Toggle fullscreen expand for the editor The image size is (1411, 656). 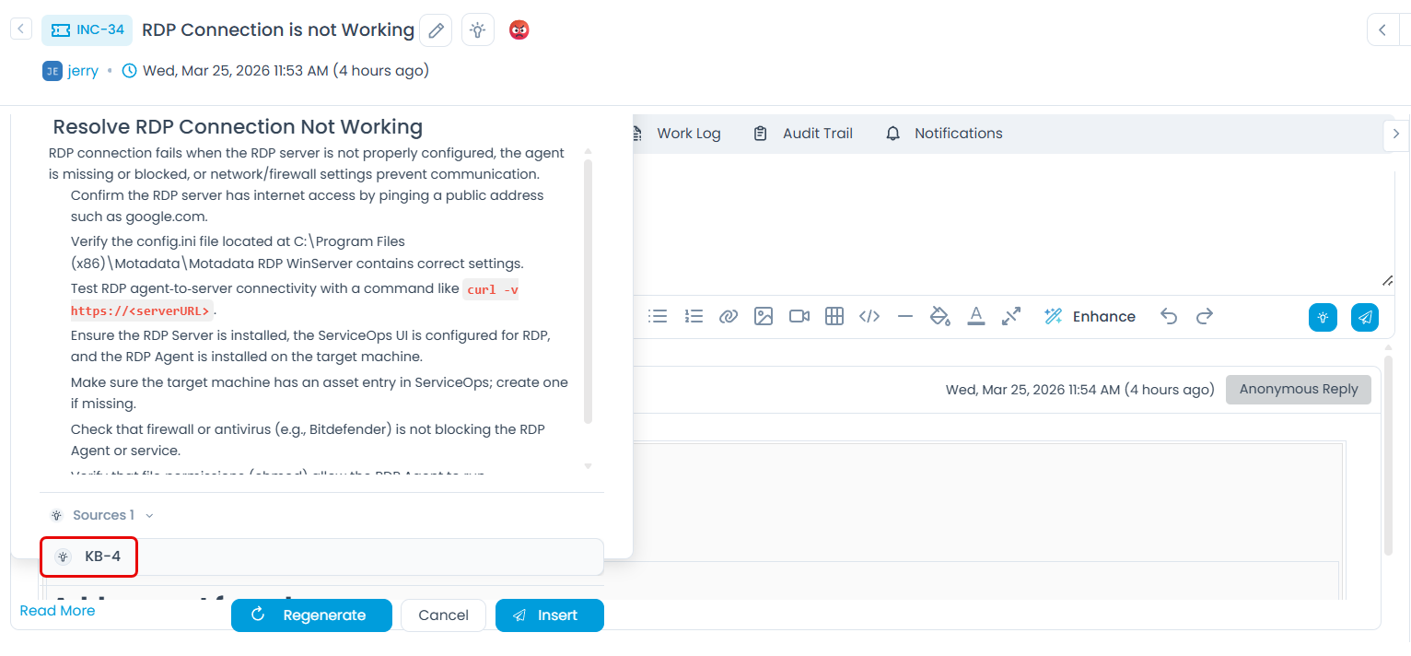point(1011,316)
